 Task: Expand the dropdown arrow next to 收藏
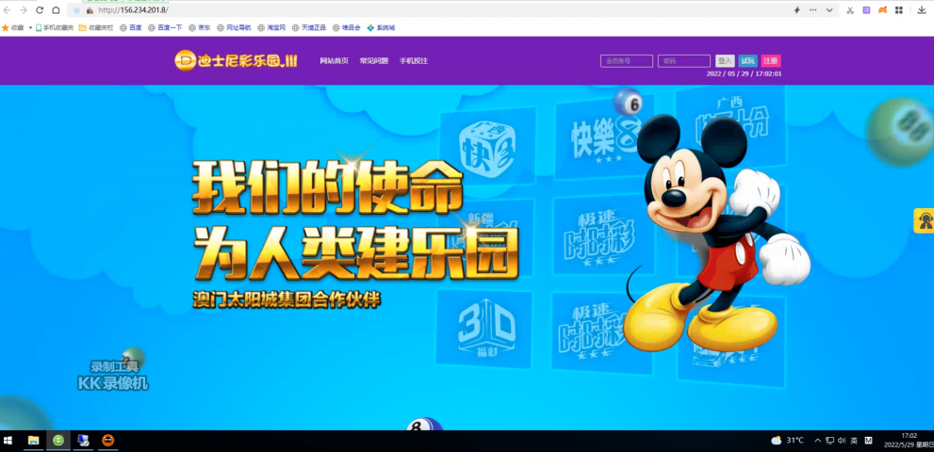click(30, 27)
